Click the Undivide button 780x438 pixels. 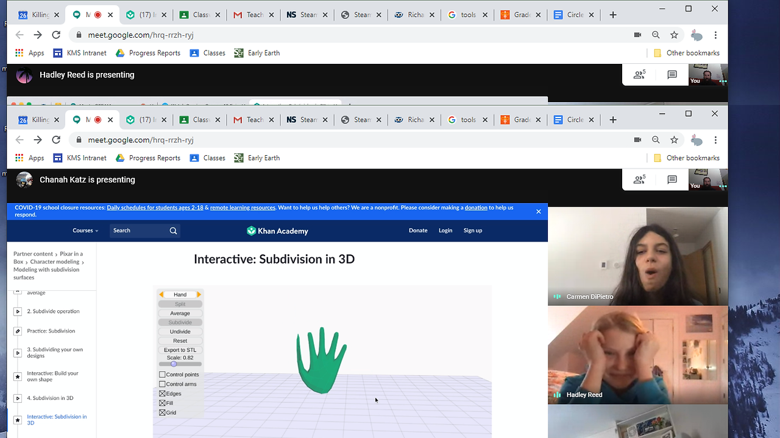pos(180,332)
